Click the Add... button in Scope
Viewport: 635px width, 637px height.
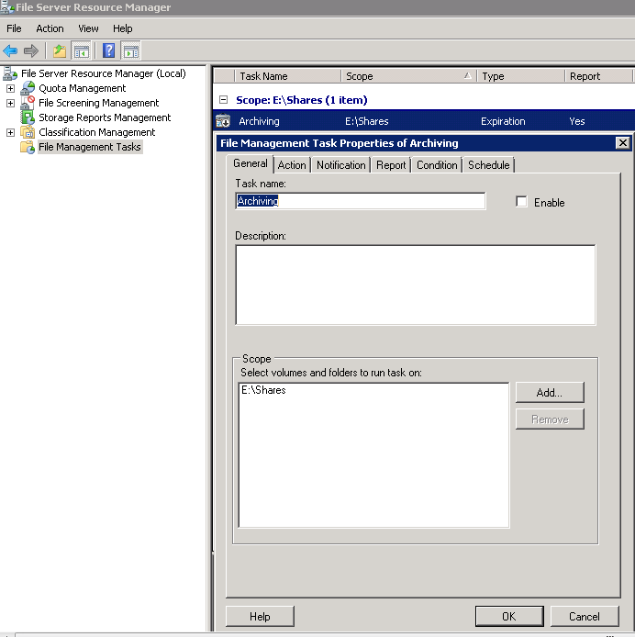549,392
